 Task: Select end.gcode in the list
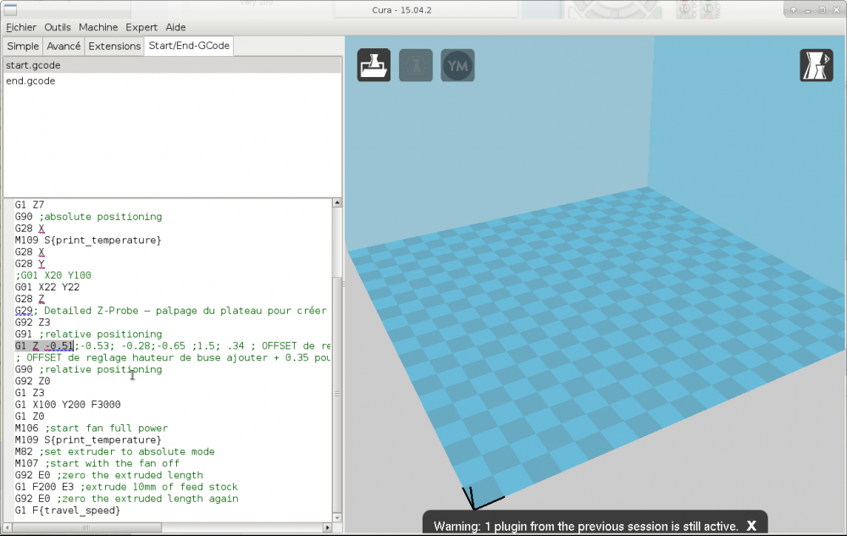point(172,81)
